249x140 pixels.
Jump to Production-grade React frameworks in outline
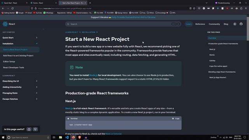[x=223, y=44]
